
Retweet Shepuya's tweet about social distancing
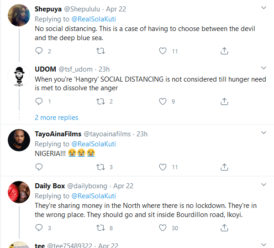coord(100,52)
